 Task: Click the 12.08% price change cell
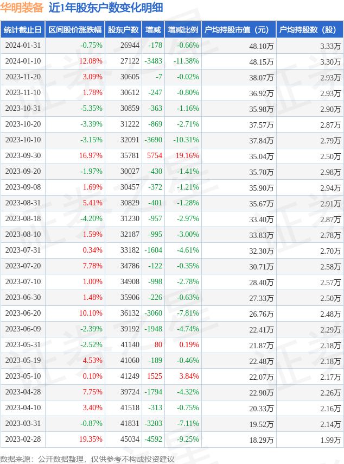(91, 61)
